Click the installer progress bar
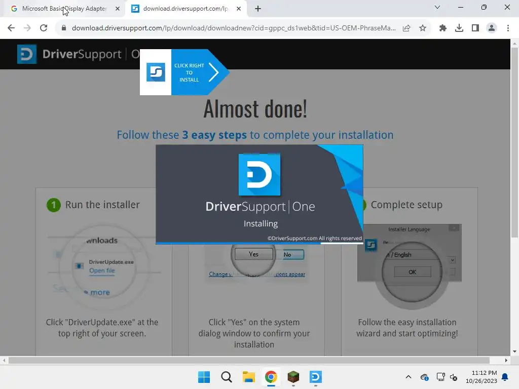This screenshot has width=519, height=389. pyautogui.click(x=259, y=244)
